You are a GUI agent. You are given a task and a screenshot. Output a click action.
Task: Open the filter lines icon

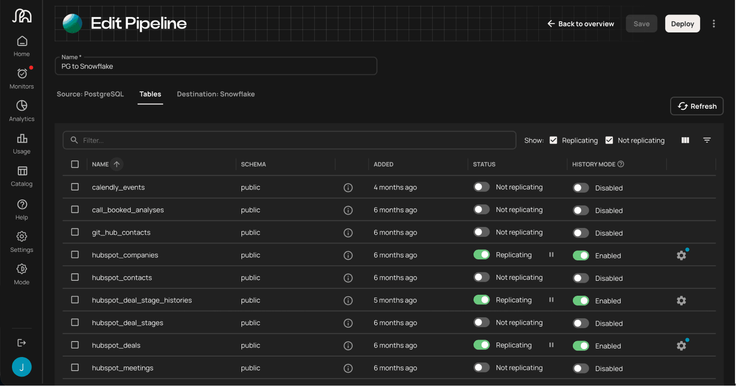tap(707, 140)
